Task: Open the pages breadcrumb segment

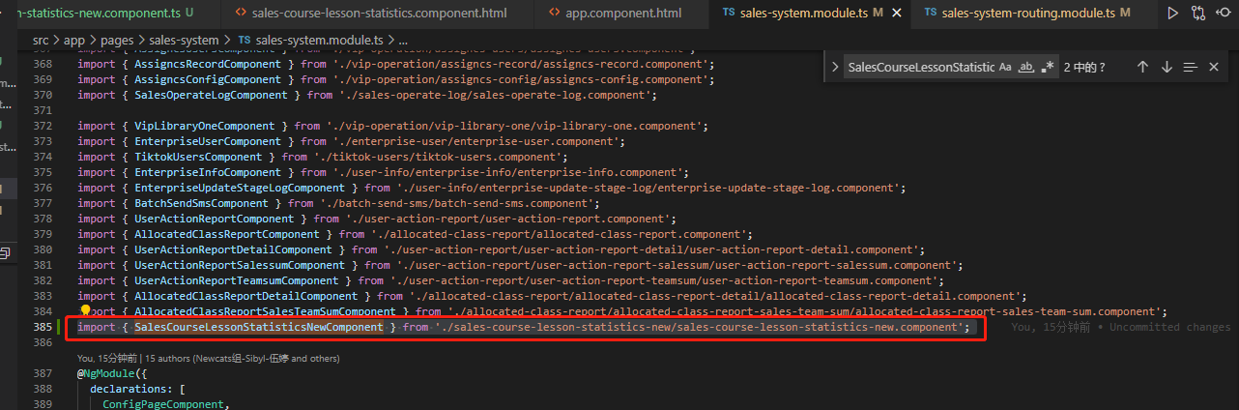Action: 116,40
